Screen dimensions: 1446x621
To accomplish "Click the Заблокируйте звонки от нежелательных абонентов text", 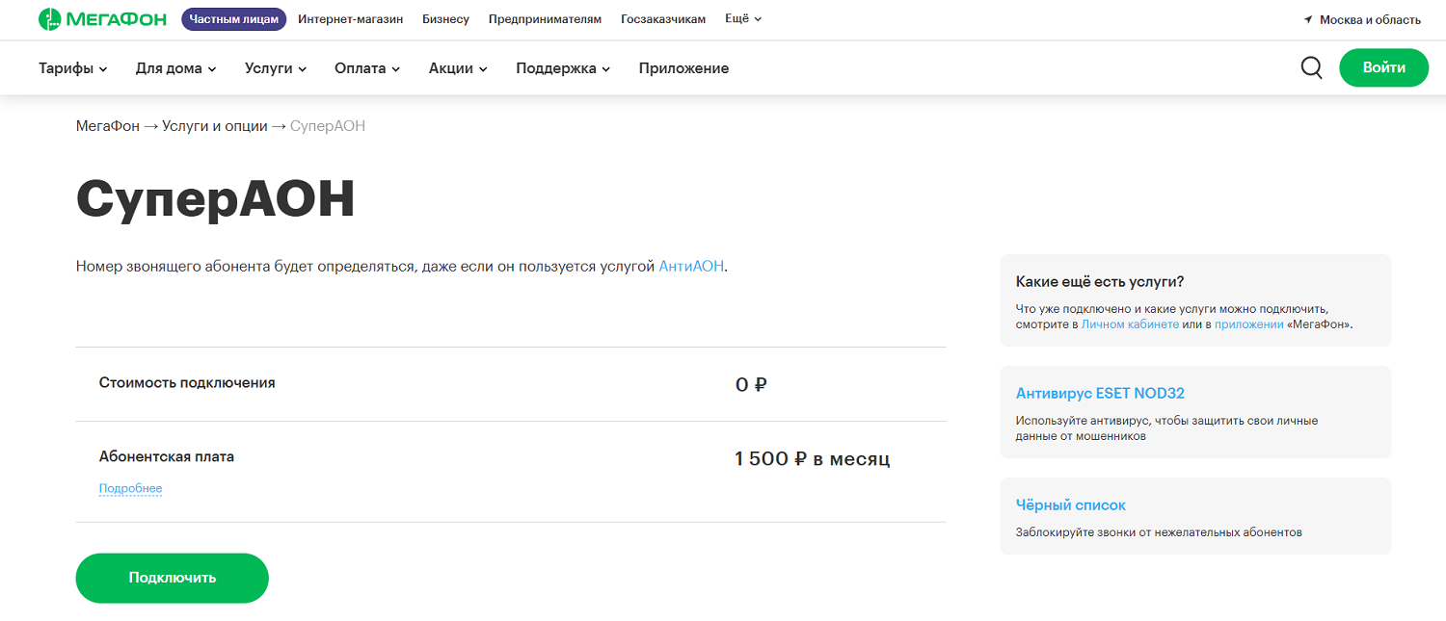I will pyautogui.click(x=1159, y=532).
